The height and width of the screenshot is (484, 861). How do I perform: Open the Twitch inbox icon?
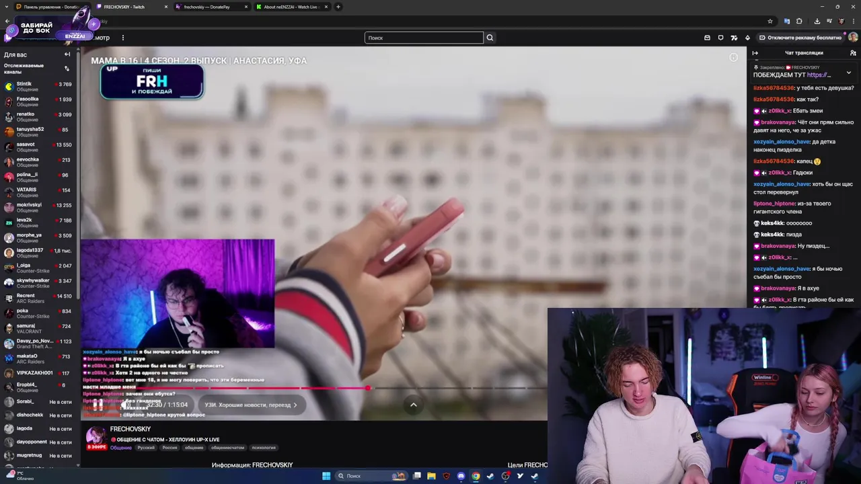[x=707, y=38]
